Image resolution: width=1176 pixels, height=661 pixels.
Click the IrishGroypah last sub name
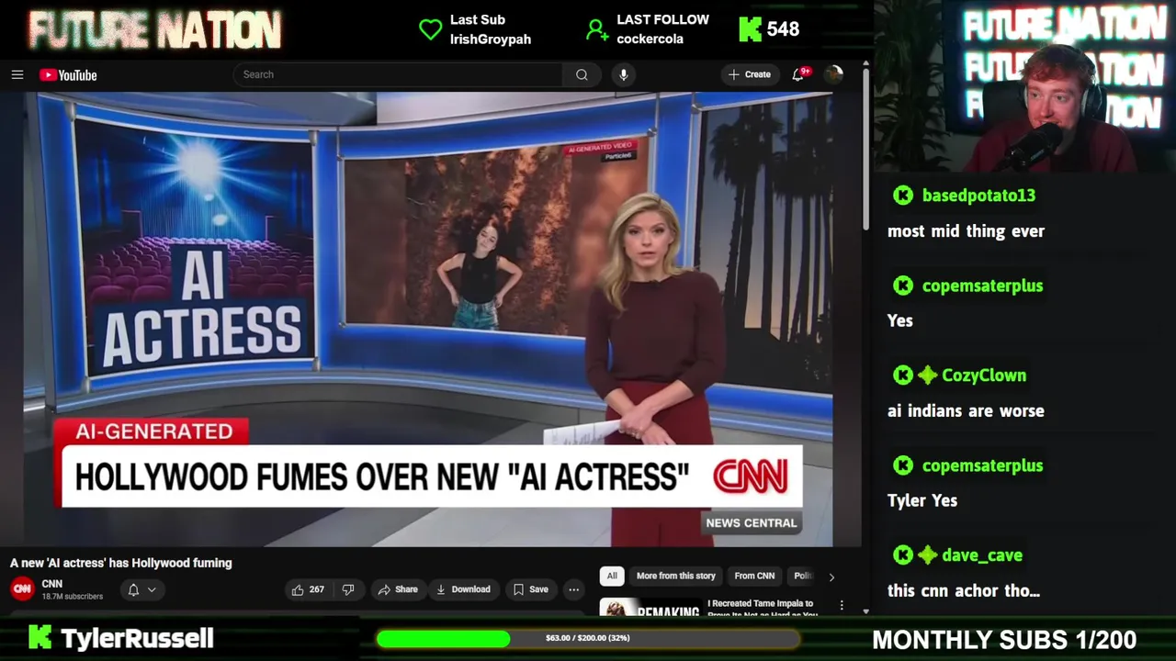(x=491, y=39)
